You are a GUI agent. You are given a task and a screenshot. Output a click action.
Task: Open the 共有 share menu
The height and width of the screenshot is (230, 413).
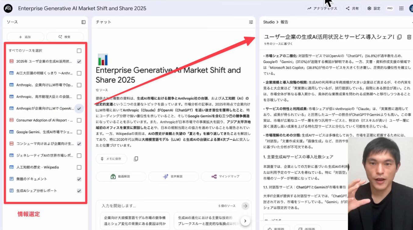pos(352,9)
